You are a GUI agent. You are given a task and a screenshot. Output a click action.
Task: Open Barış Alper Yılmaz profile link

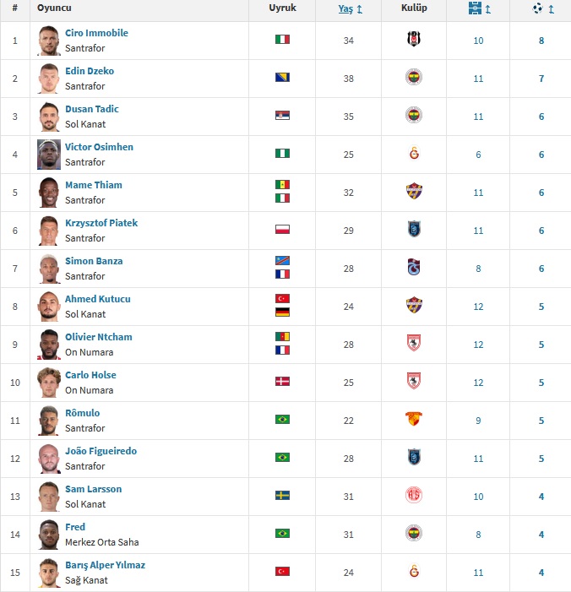pyautogui.click(x=106, y=565)
